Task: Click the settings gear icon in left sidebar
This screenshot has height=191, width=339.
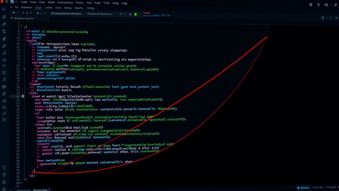Action: coord(4,167)
